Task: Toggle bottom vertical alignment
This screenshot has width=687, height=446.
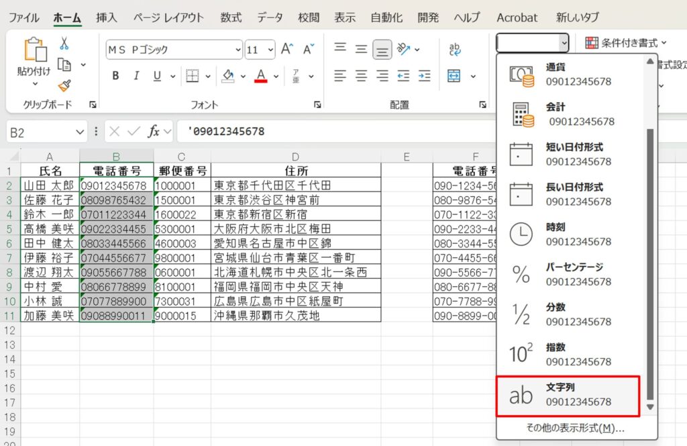Action: [x=382, y=49]
